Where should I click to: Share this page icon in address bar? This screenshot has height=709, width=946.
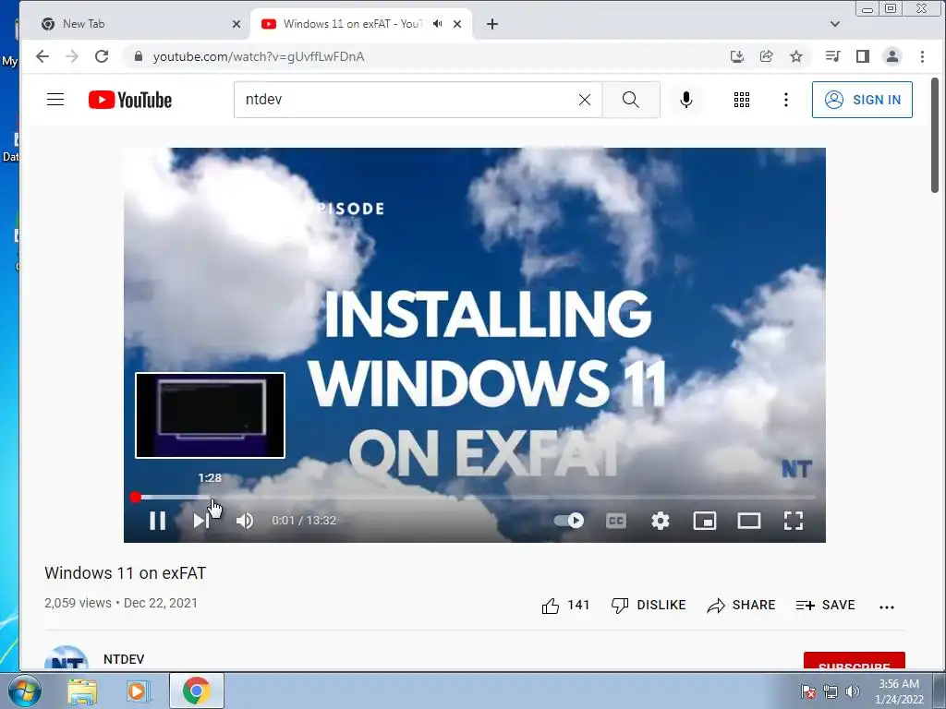(766, 56)
